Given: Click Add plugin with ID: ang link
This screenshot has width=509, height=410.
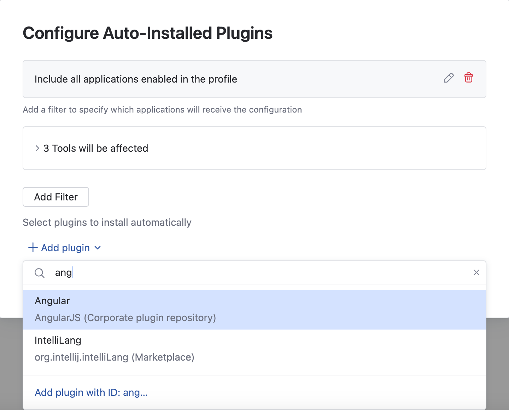Looking at the screenshot, I should coord(91,392).
